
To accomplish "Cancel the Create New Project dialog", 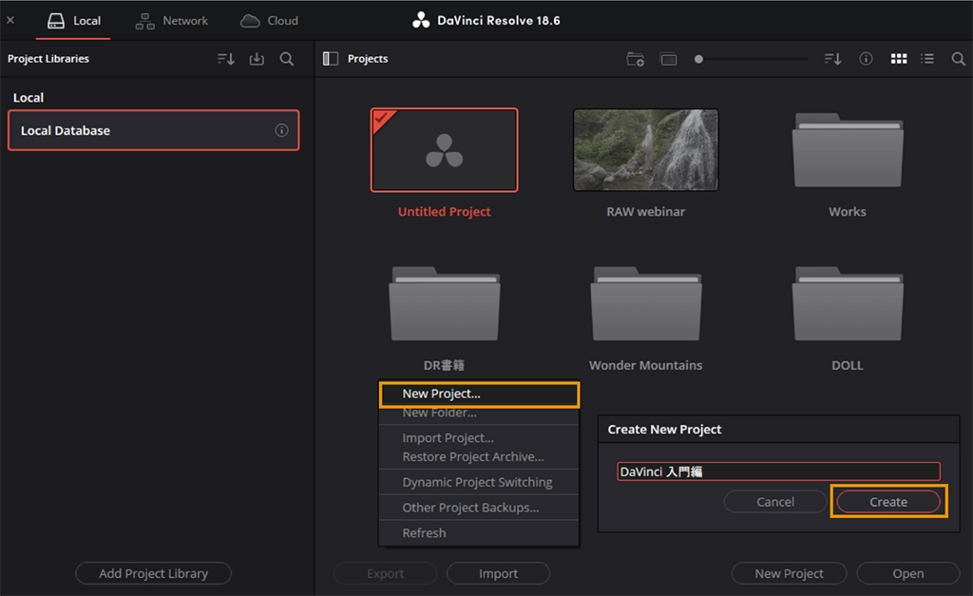I will (x=775, y=502).
